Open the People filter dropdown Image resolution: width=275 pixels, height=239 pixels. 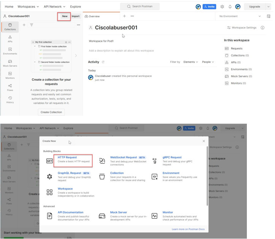[208, 62]
